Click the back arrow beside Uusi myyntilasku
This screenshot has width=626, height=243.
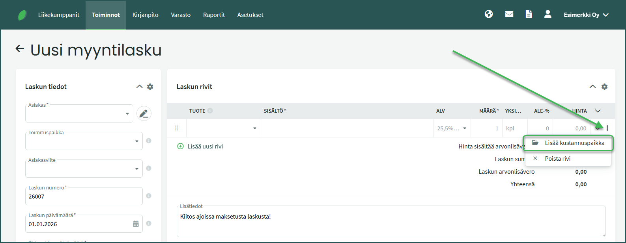point(20,49)
